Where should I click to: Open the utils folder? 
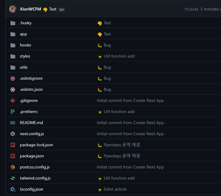[24, 67]
